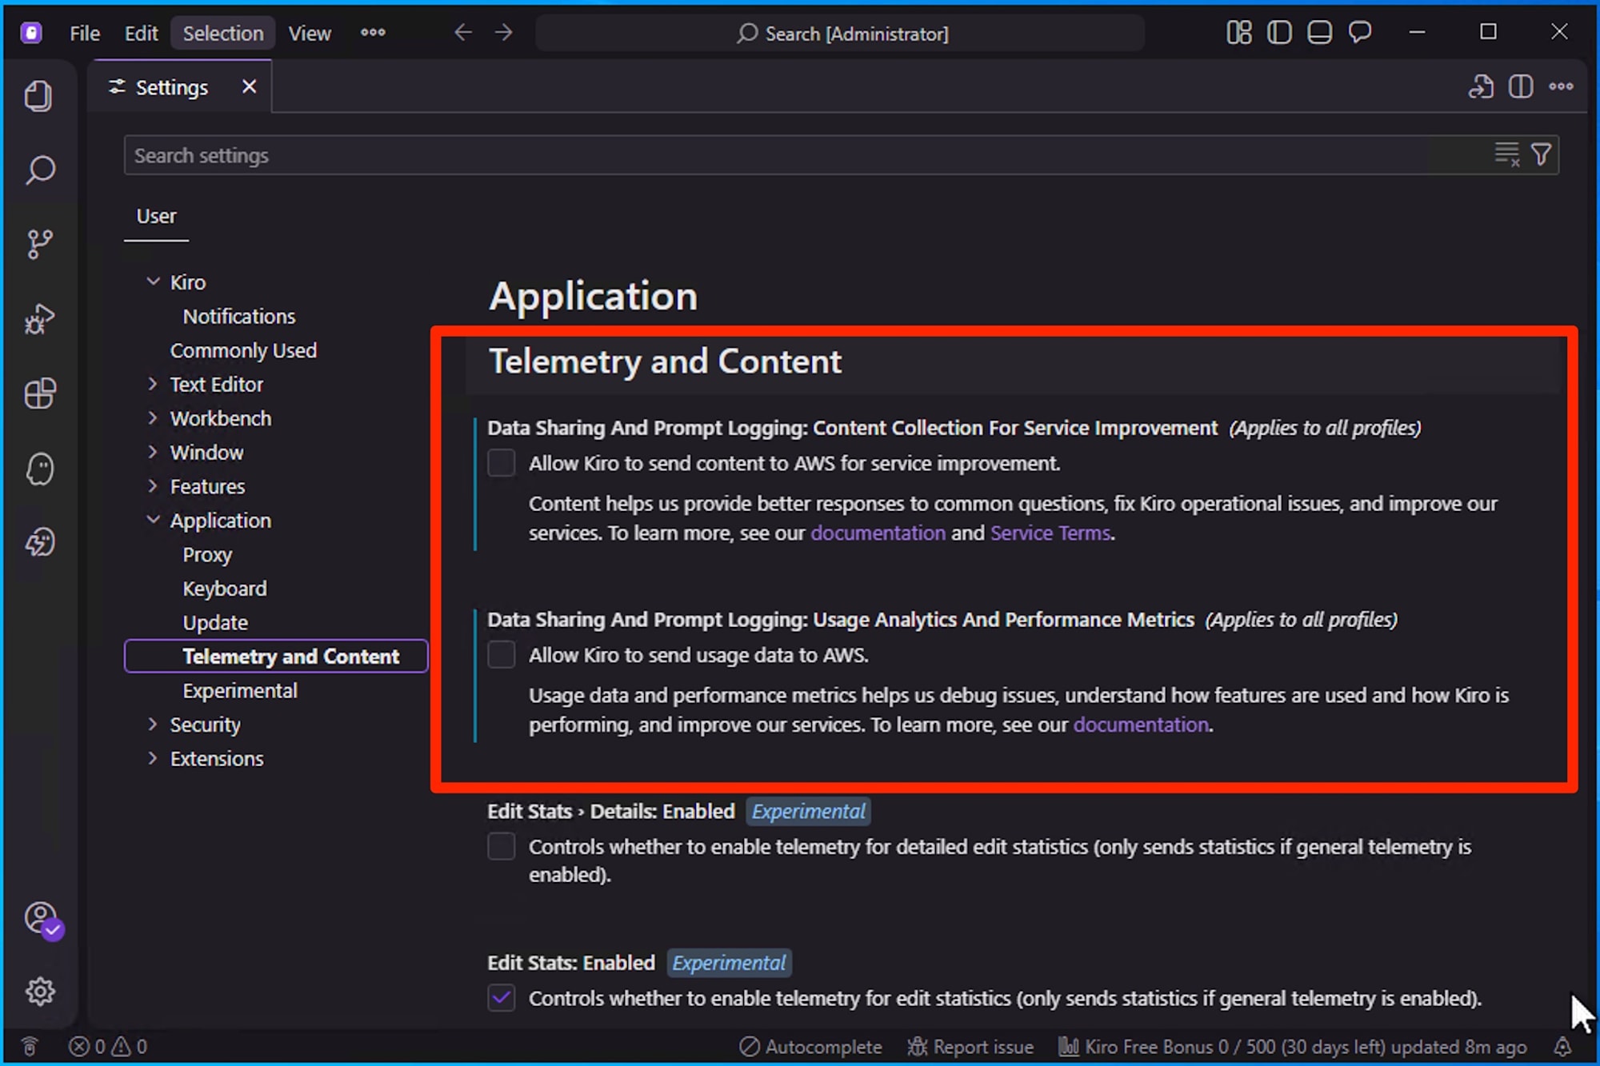
Task: Open the Explorer view in activity bar
Action: click(x=38, y=96)
